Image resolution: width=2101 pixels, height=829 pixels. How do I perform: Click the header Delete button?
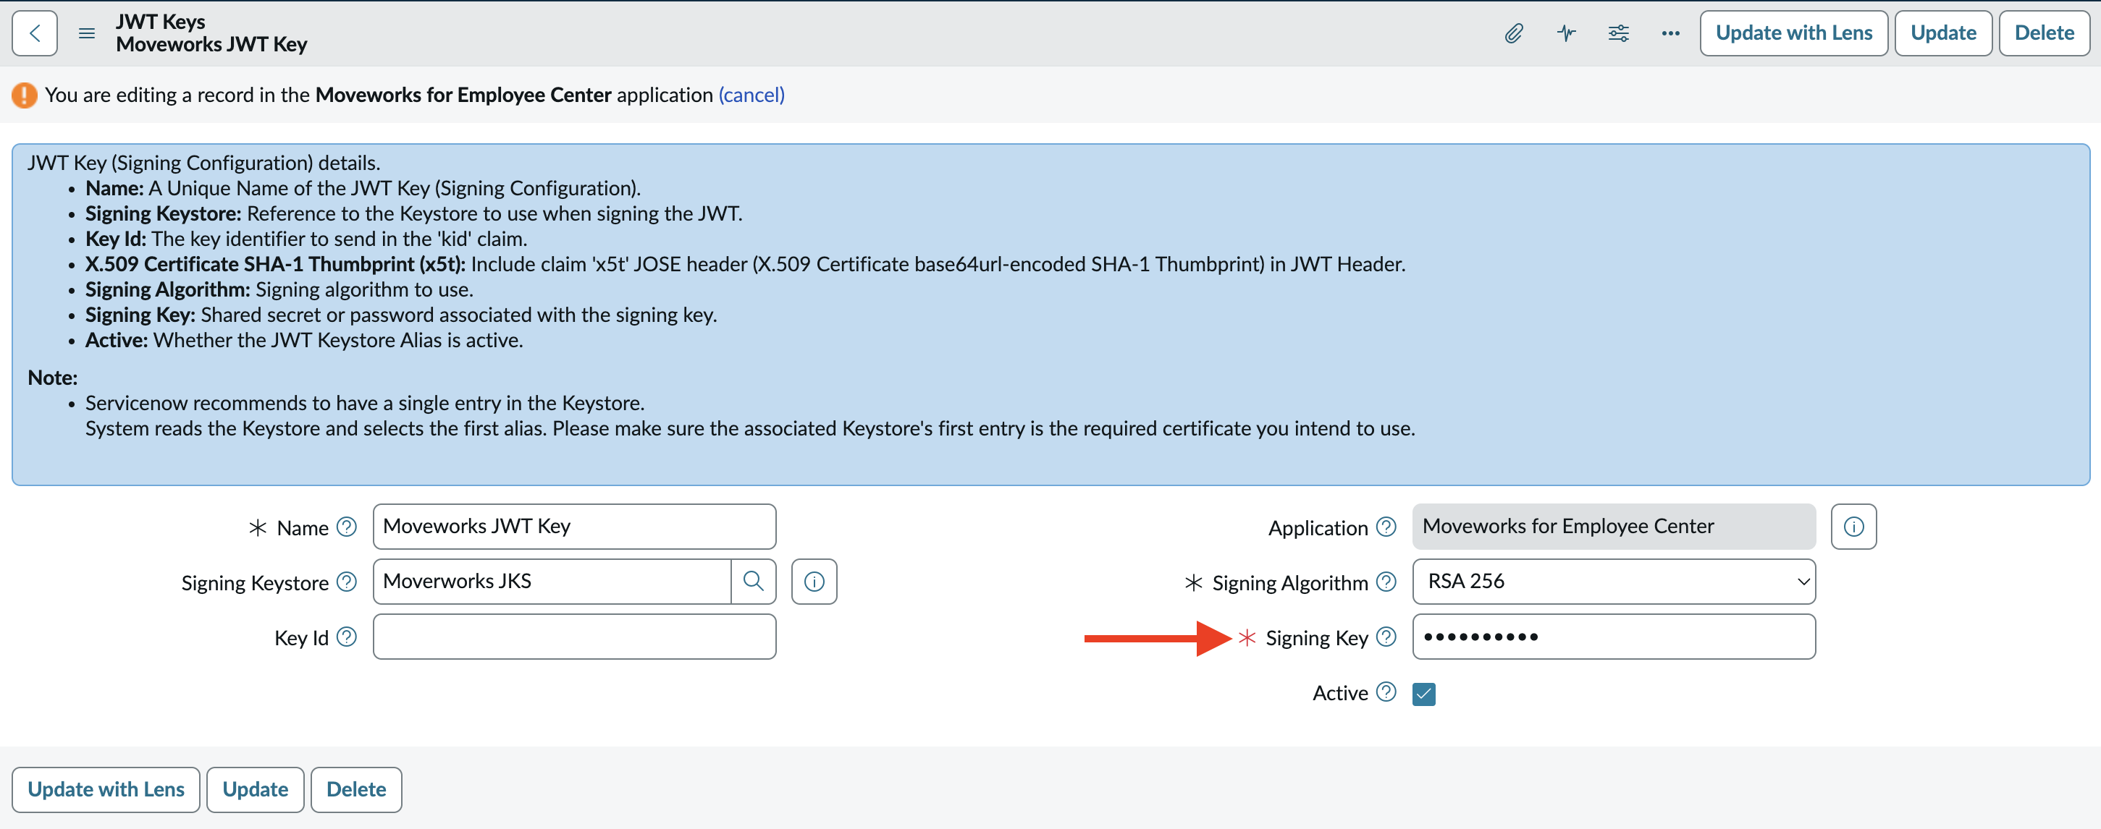tap(2045, 33)
